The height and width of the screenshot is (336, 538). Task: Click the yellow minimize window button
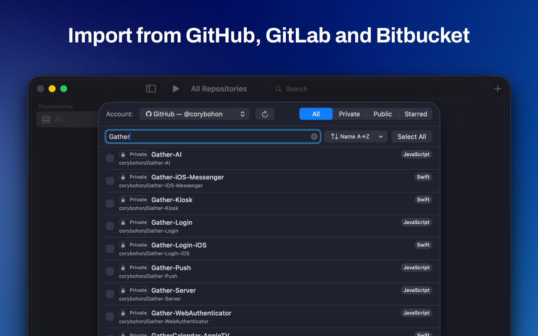52,89
